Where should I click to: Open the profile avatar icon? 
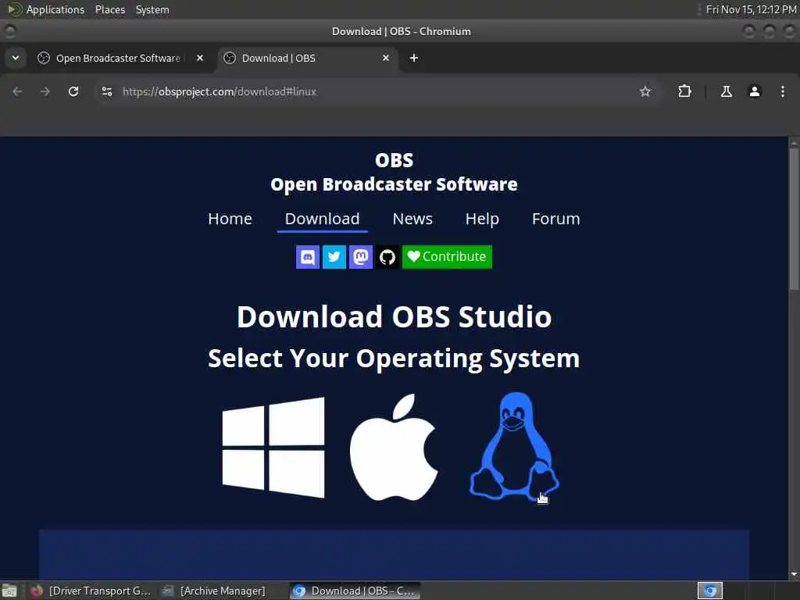coord(755,91)
